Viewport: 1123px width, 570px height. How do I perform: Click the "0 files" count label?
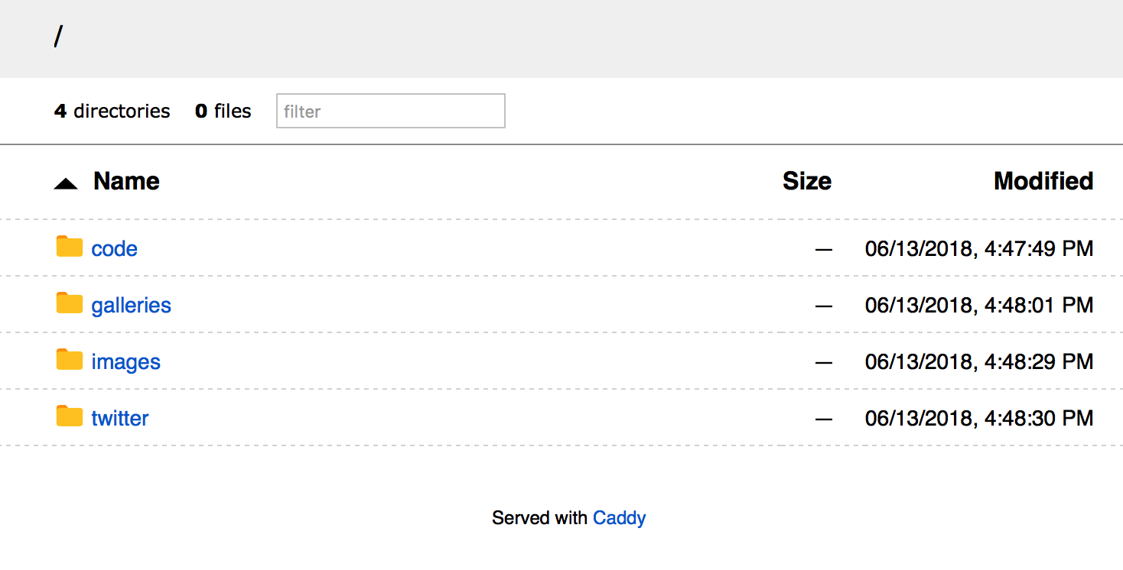[x=223, y=112]
